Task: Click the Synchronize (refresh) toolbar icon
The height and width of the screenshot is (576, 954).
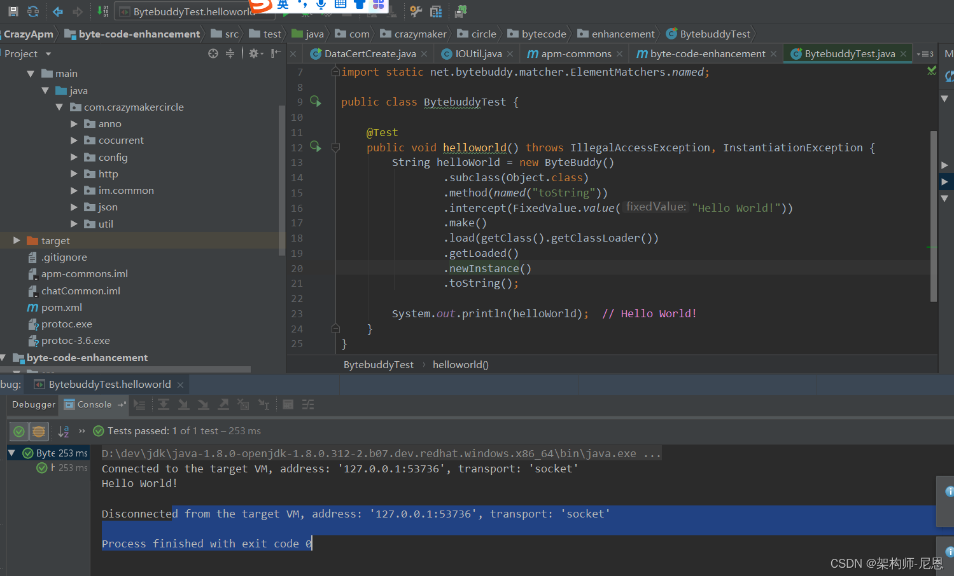Action: tap(33, 11)
